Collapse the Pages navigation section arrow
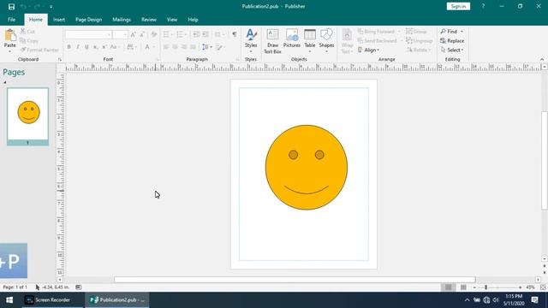 (5, 82)
